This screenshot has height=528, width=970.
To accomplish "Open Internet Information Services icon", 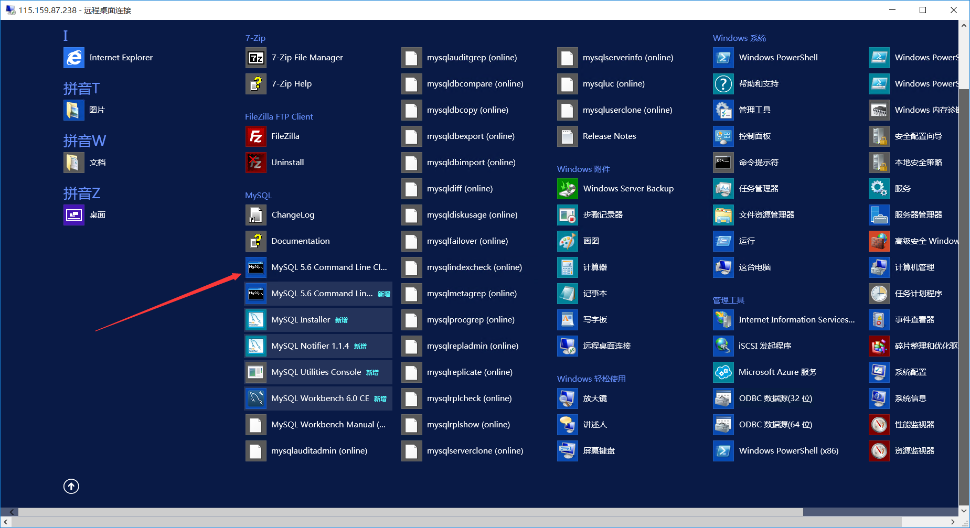I will [723, 320].
